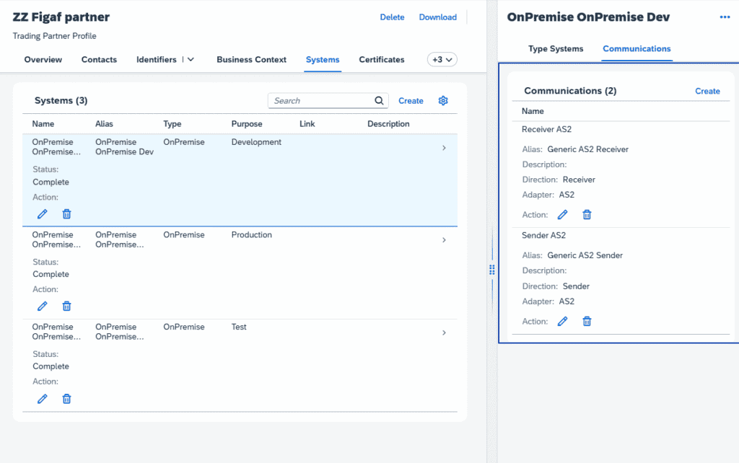Click the Description column header
The height and width of the screenshot is (463, 739).
click(x=388, y=124)
